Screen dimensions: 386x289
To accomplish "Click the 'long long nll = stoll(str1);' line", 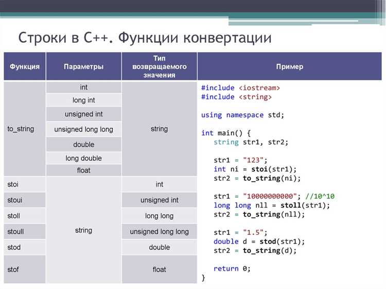I will [x=272, y=205].
